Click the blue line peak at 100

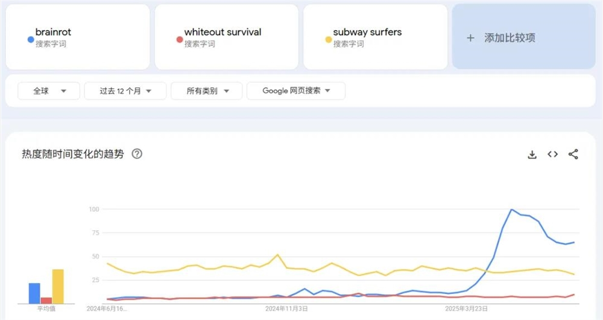pos(511,210)
